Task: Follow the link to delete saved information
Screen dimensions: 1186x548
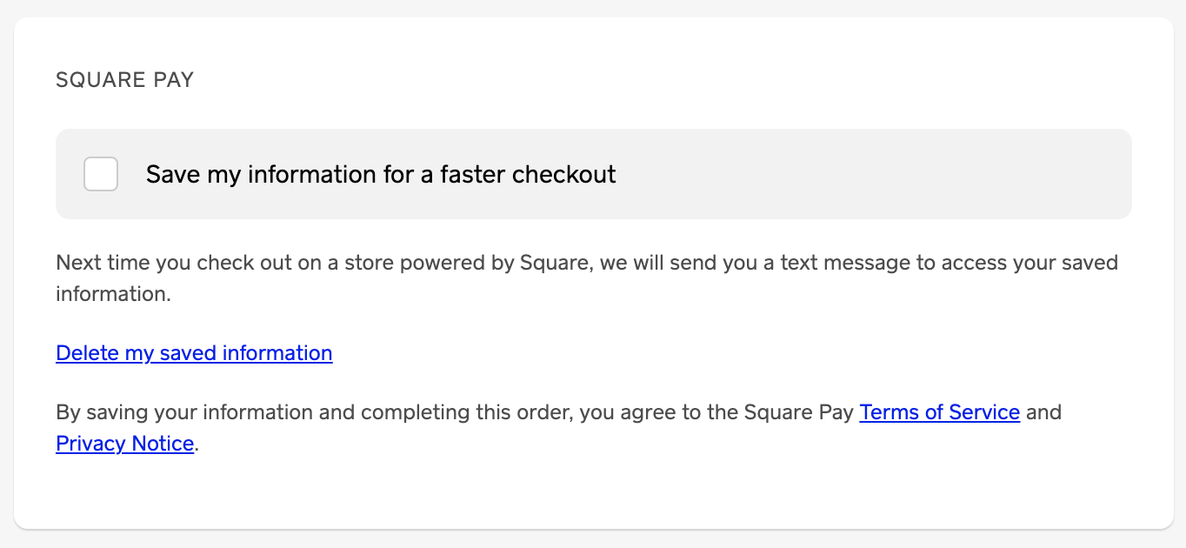Action: 194,353
